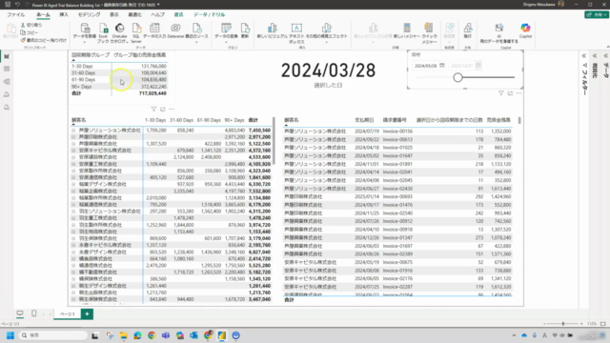Switch to mobile layout icon at bottom

(x=34, y=313)
